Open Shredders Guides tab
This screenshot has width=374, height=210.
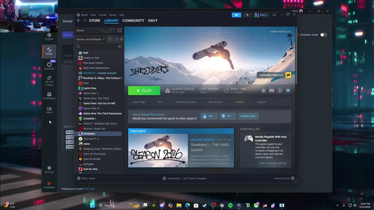(x=240, y=102)
